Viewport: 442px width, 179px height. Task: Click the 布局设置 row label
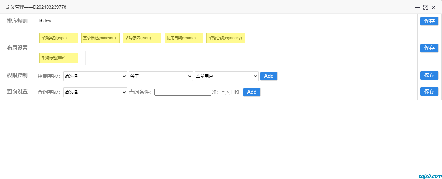point(17,48)
